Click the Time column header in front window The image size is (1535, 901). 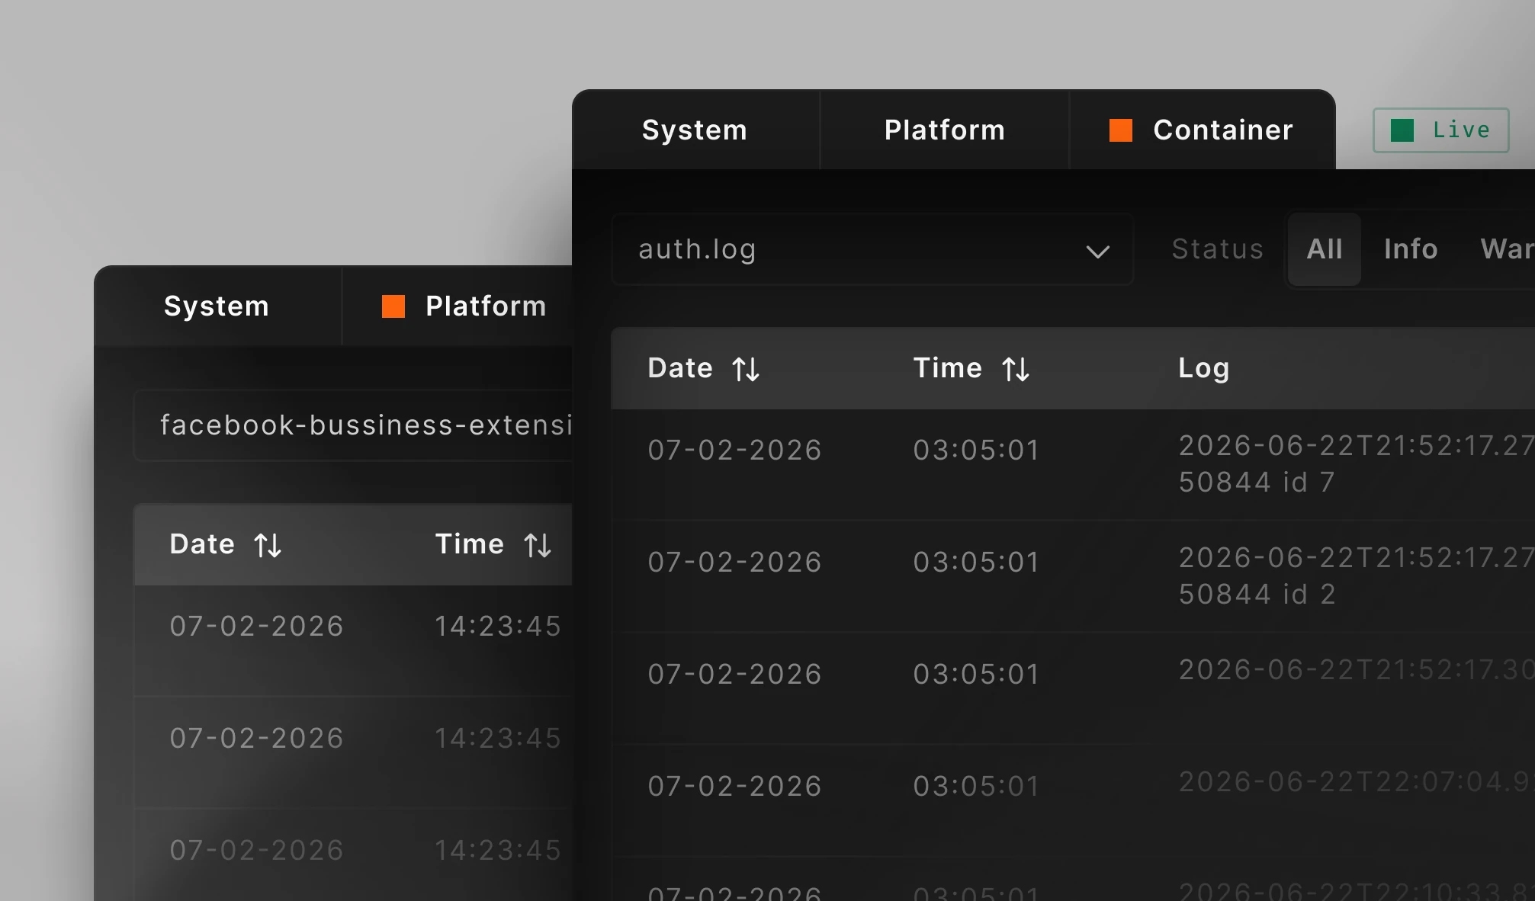coord(948,368)
